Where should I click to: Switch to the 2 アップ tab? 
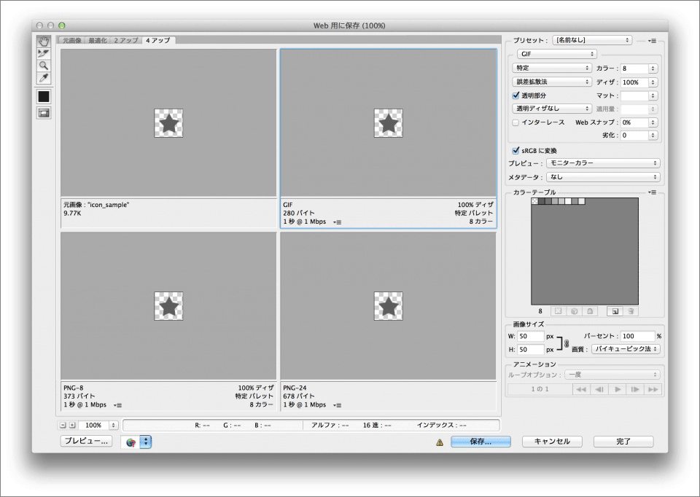[x=126, y=40]
